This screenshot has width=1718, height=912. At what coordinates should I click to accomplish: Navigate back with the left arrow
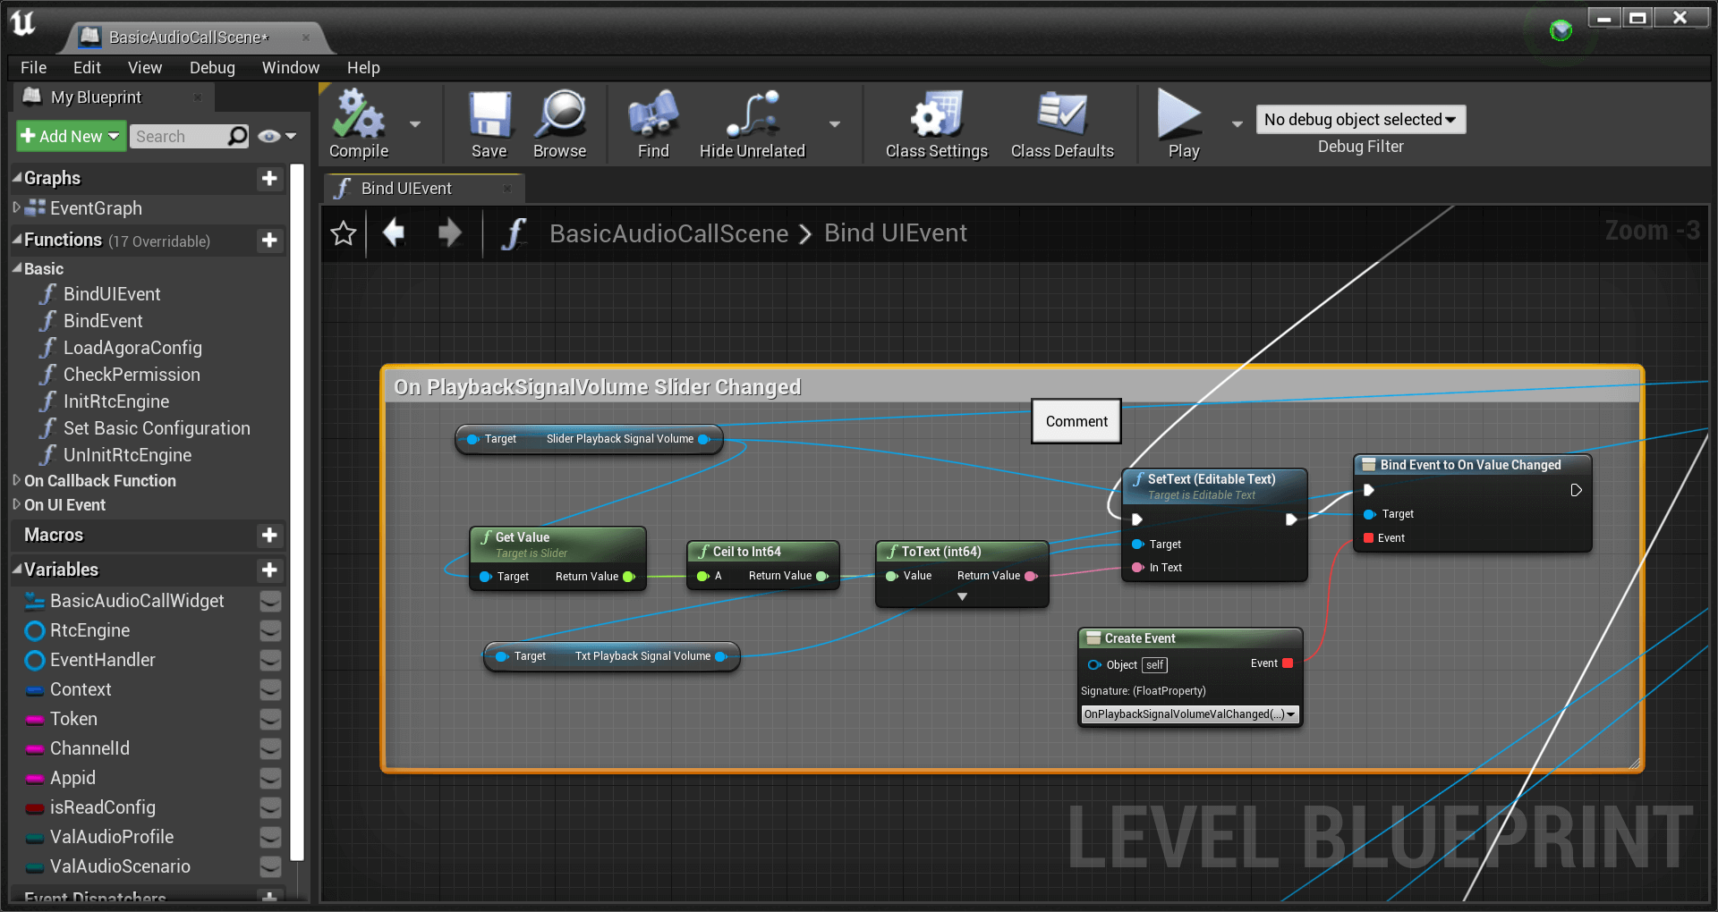pyautogui.click(x=394, y=232)
